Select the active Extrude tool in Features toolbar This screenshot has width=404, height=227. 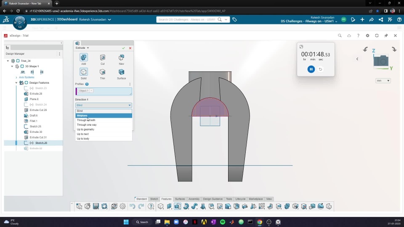coord(178,206)
